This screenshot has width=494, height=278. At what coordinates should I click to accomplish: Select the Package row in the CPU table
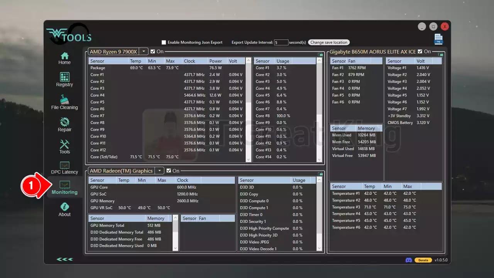click(167, 68)
